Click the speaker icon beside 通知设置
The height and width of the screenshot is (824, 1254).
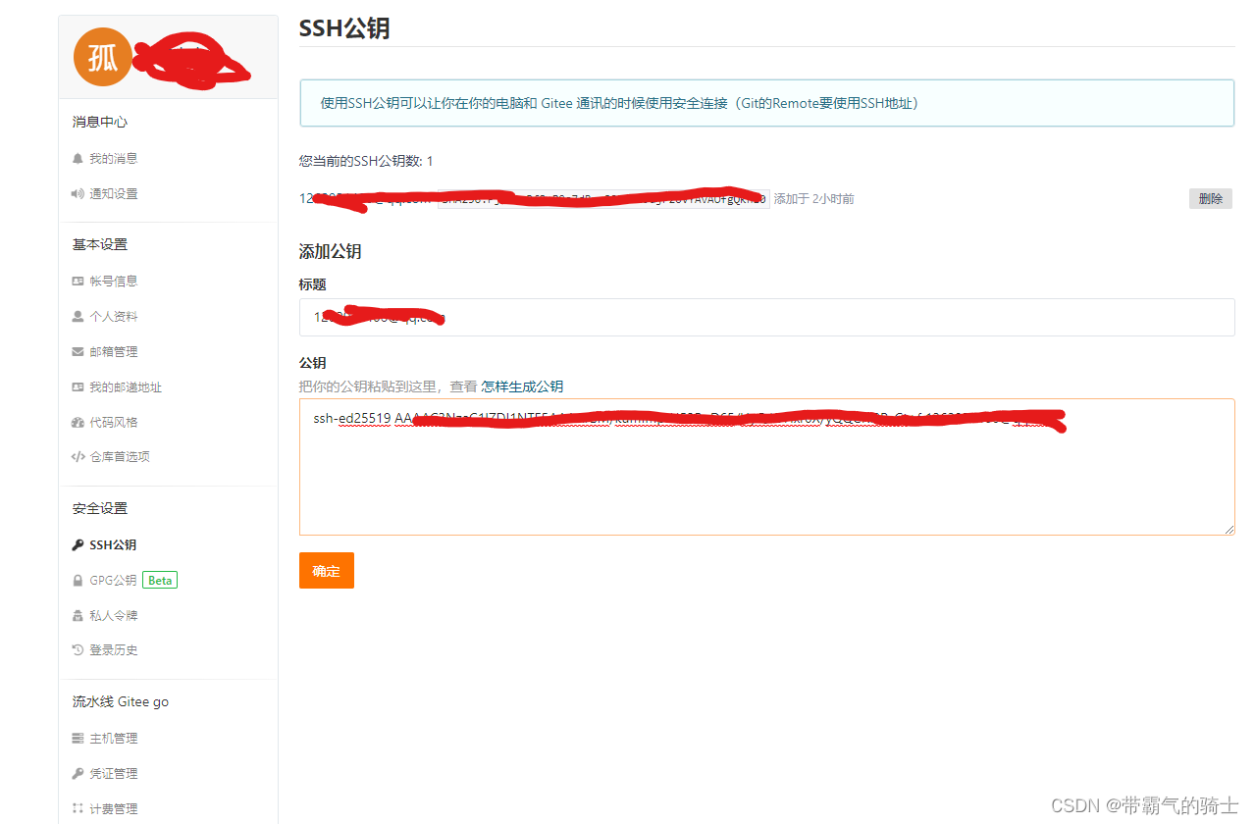78,193
